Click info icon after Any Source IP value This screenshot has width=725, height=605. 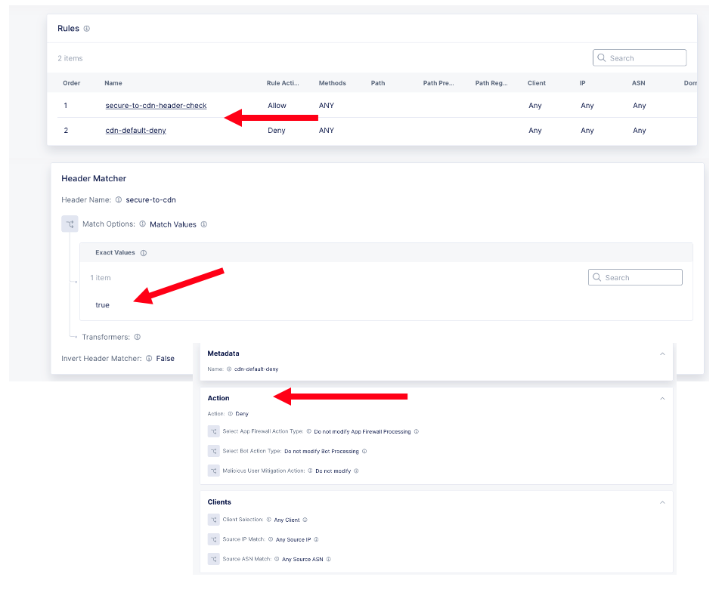click(316, 539)
